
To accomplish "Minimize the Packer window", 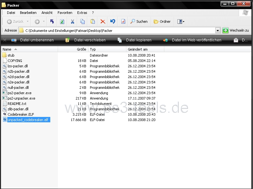I will click(x=225, y=3).
